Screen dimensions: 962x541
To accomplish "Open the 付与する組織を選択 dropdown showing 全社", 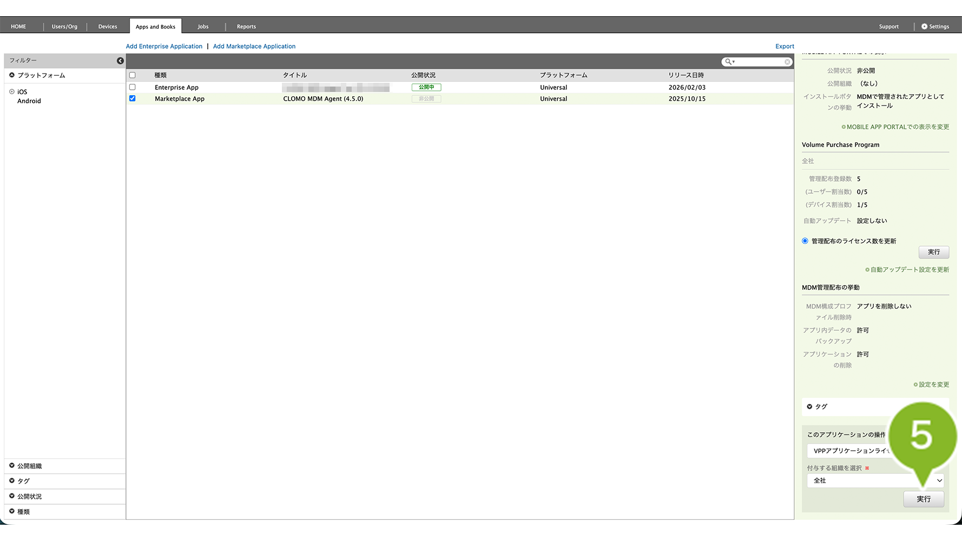I will point(875,480).
